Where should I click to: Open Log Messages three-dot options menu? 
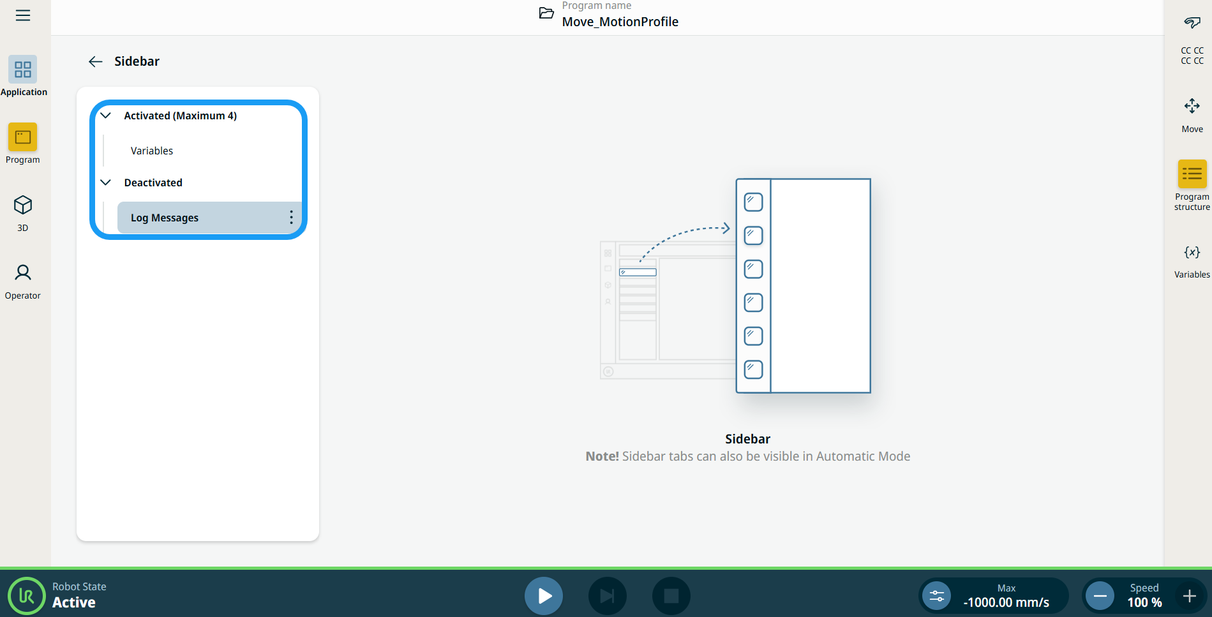point(291,218)
